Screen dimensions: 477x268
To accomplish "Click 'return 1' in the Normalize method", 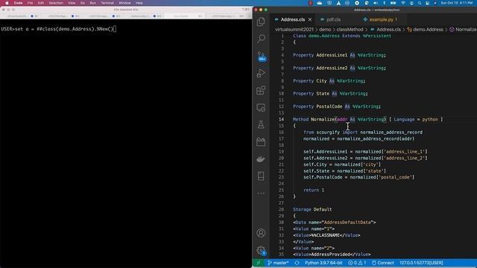I will (314, 191).
